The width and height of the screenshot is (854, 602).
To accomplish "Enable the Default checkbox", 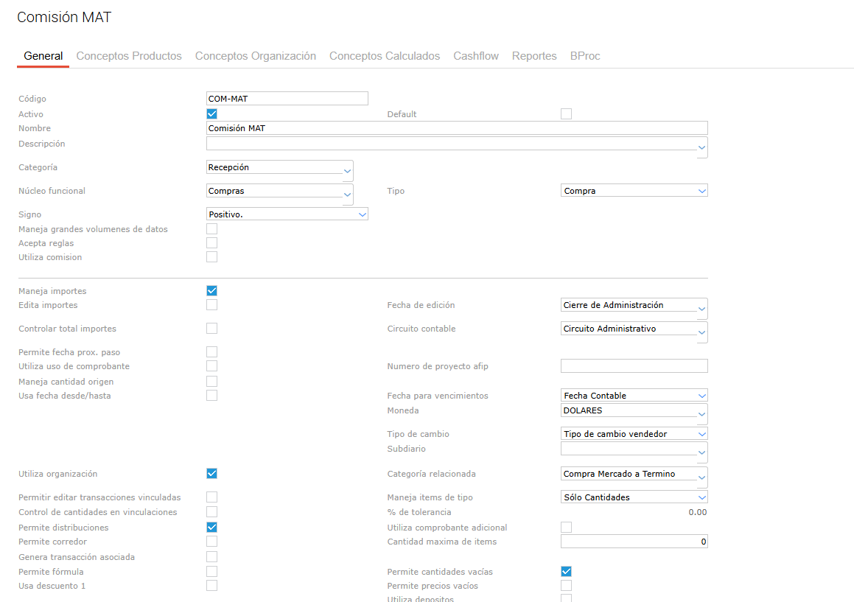I will click(566, 114).
